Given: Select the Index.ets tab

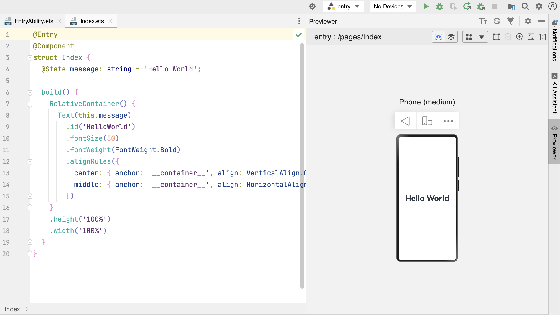Looking at the screenshot, I should (92, 21).
